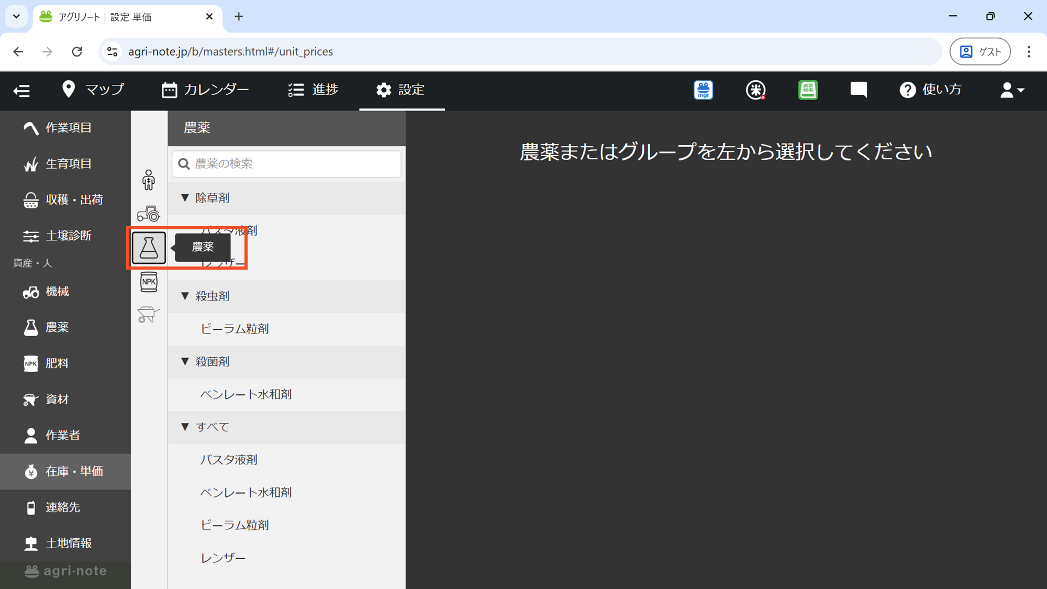This screenshot has height=589, width=1047.
Task: Click the flask pesticide icon in icon strip
Action: point(149,248)
